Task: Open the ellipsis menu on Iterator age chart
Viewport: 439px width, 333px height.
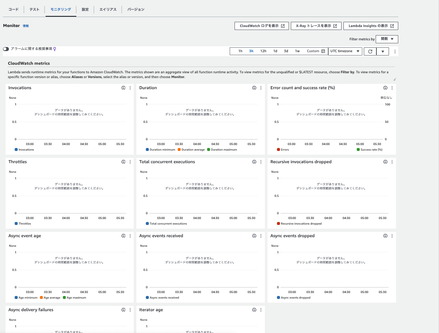Action: [x=261, y=310]
